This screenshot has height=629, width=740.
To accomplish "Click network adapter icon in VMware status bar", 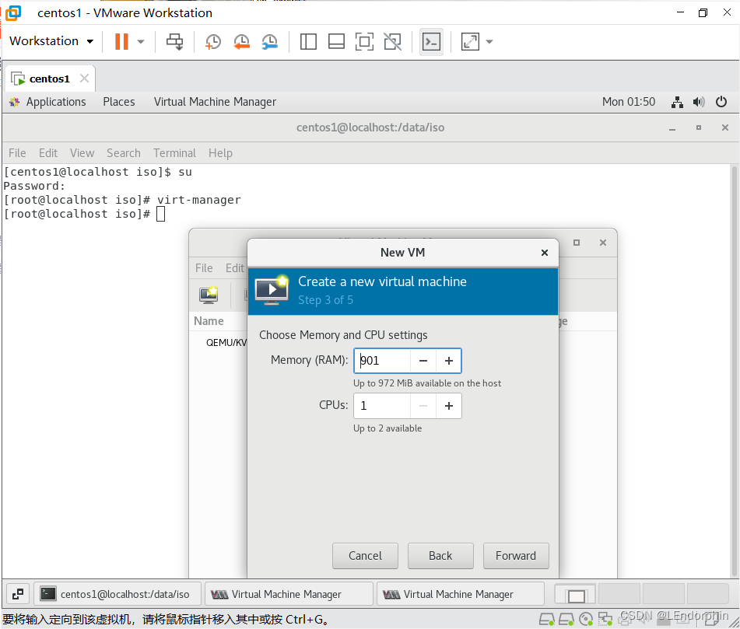I will (x=605, y=619).
